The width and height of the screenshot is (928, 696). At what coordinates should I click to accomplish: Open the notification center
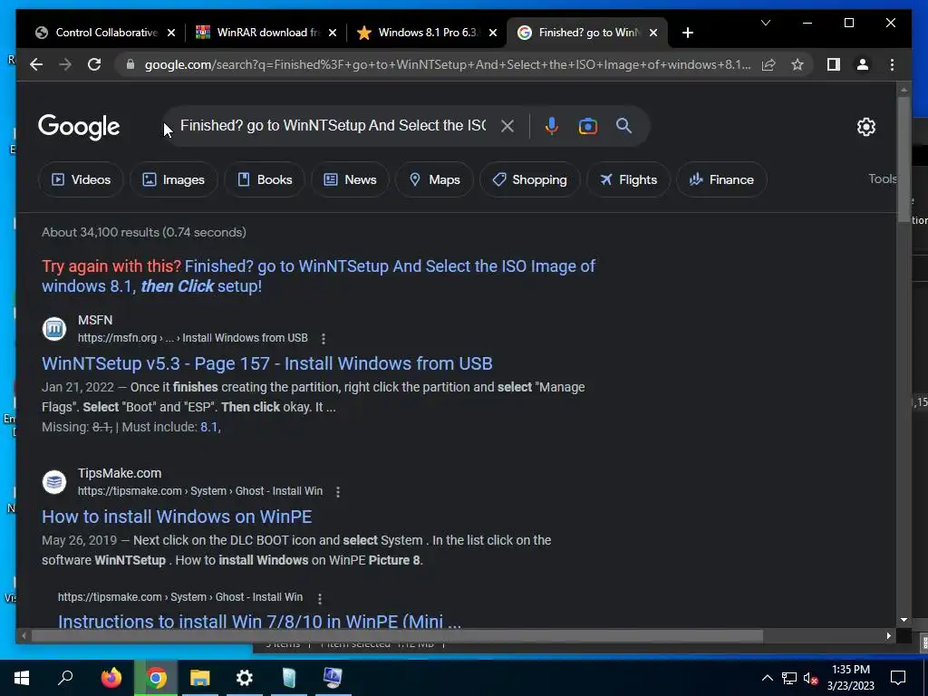[898, 678]
